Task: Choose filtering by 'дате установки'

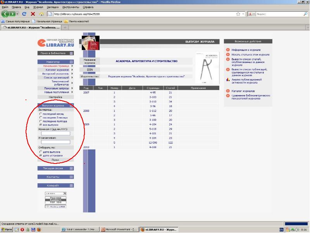Action: [x=41, y=156]
